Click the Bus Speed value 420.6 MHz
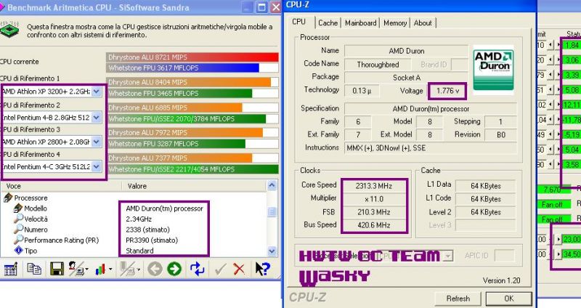This screenshot has width=581, height=308. [x=374, y=225]
